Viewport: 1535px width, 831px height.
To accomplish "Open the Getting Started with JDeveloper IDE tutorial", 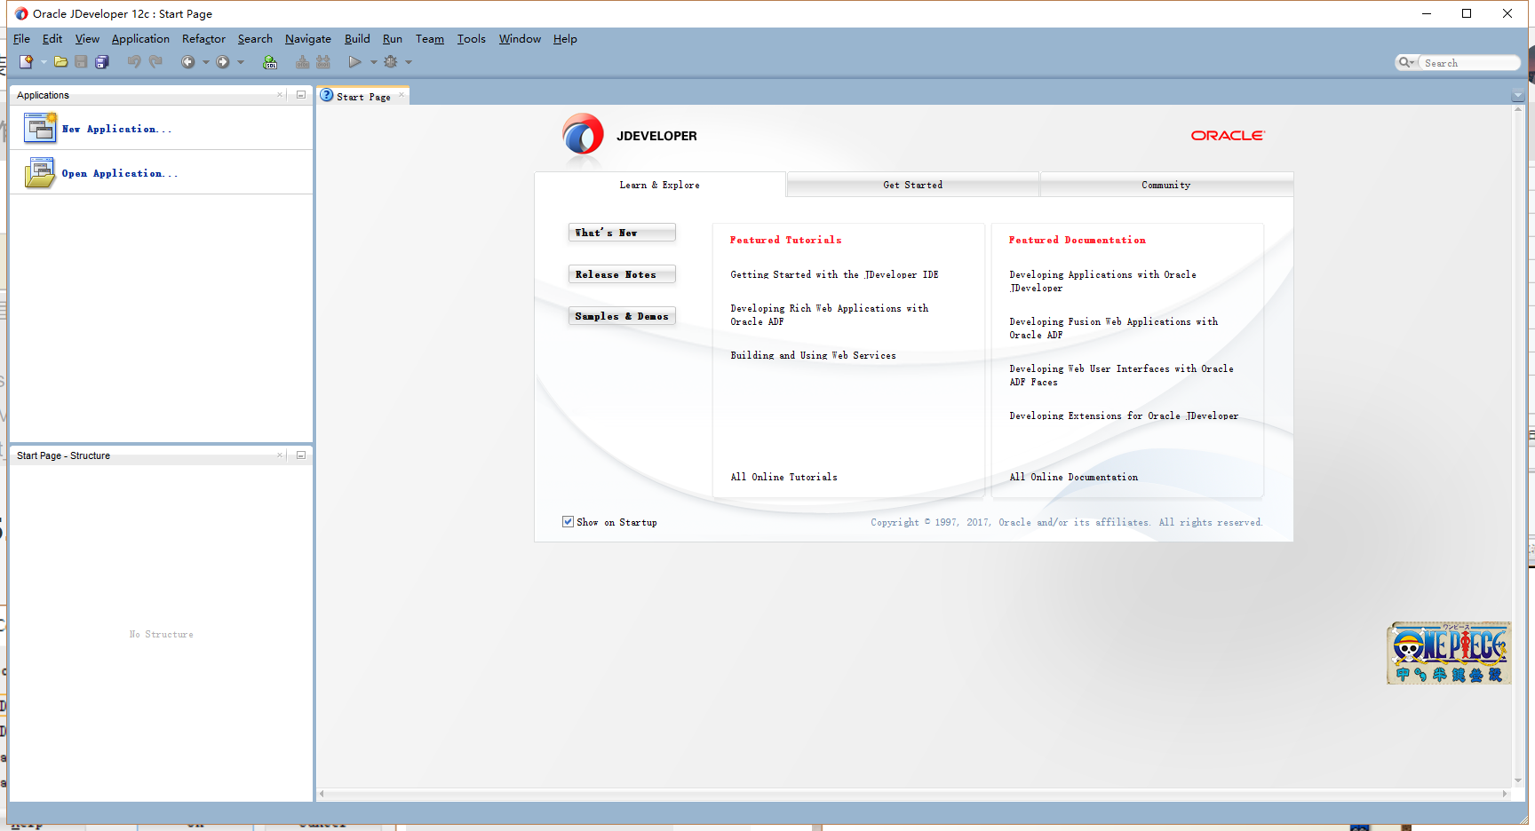I will pyautogui.click(x=832, y=274).
